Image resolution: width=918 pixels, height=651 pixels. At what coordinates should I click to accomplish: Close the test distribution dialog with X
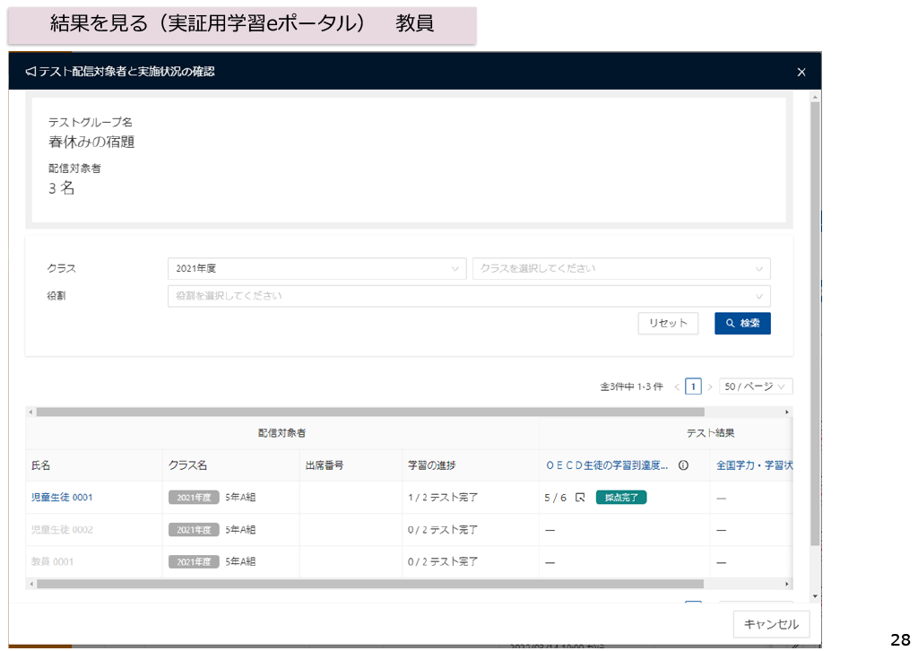tap(801, 72)
